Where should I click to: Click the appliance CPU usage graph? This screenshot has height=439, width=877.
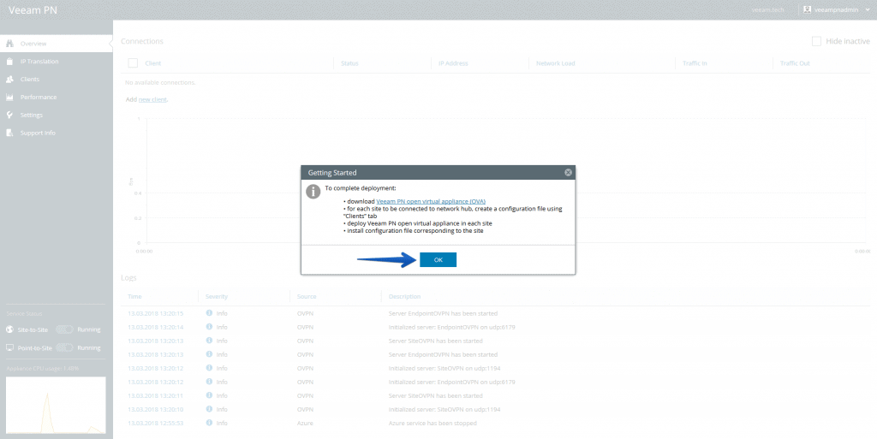(x=56, y=404)
